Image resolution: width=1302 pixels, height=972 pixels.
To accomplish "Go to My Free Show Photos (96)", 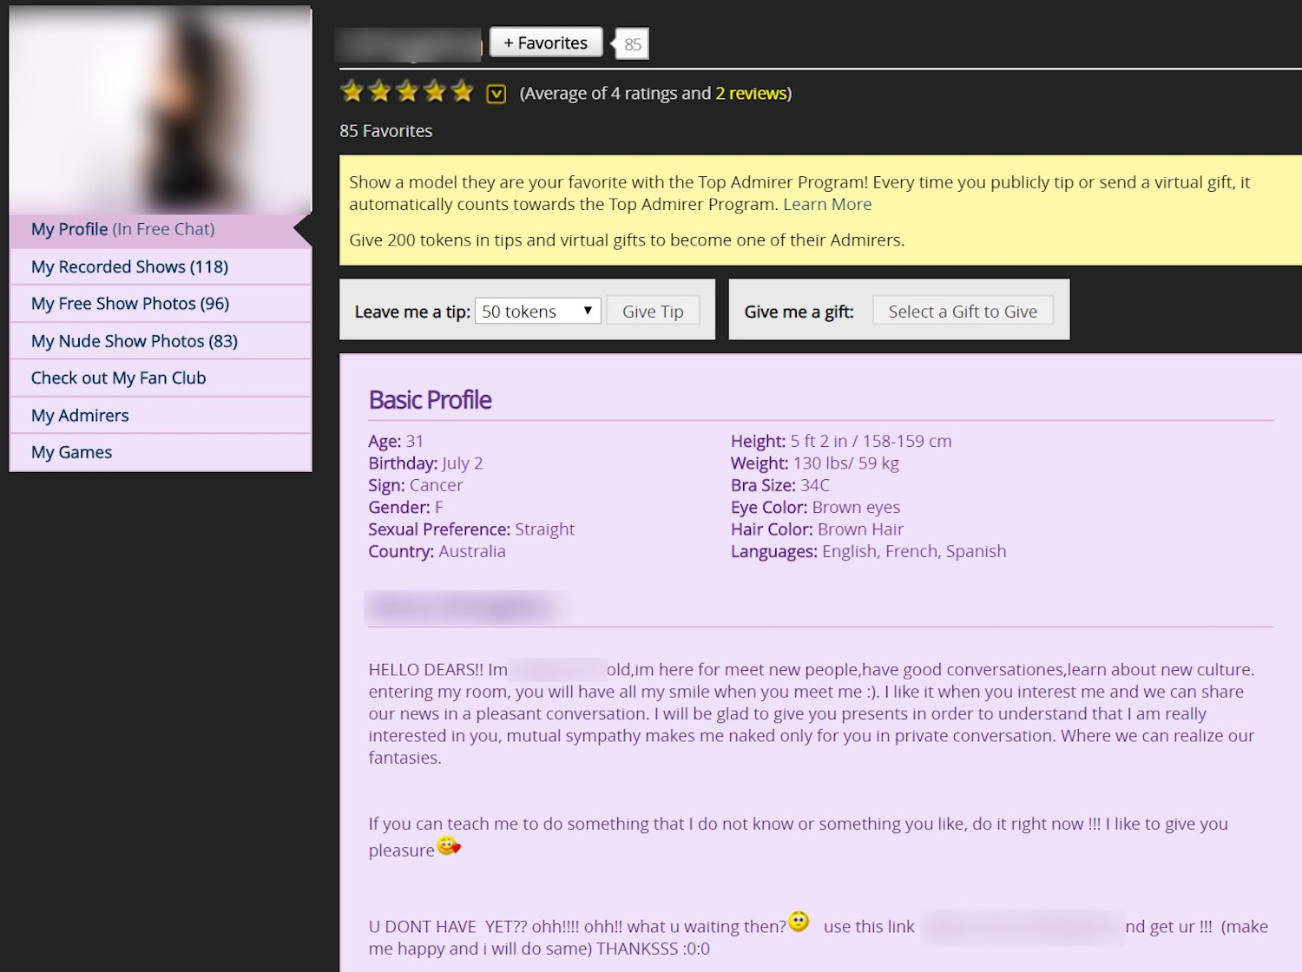I will pyautogui.click(x=130, y=304).
